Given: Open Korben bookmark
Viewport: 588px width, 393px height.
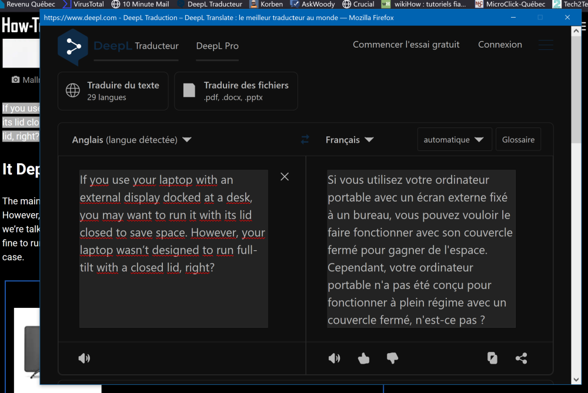Looking at the screenshot, I should click(x=266, y=4).
